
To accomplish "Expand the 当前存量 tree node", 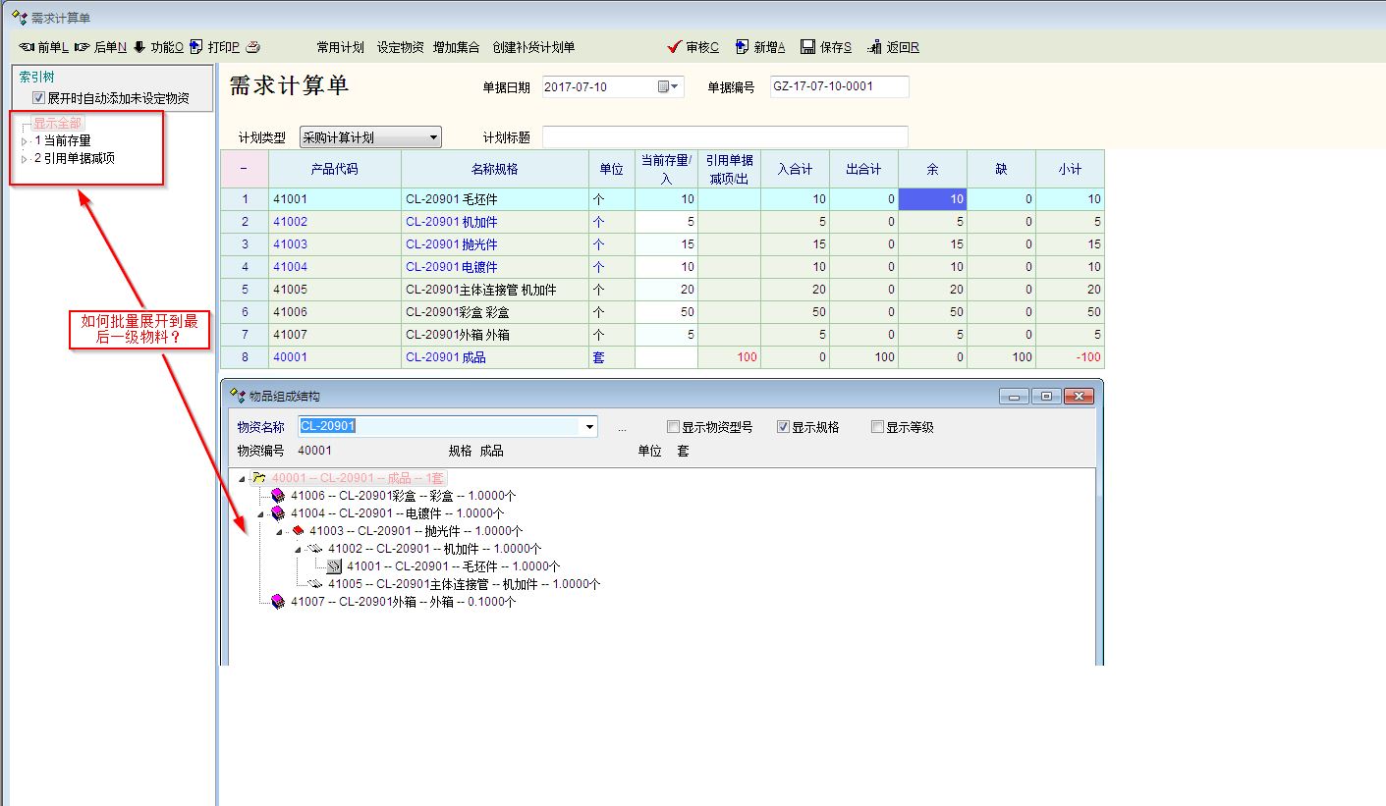I will click(x=25, y=141).
